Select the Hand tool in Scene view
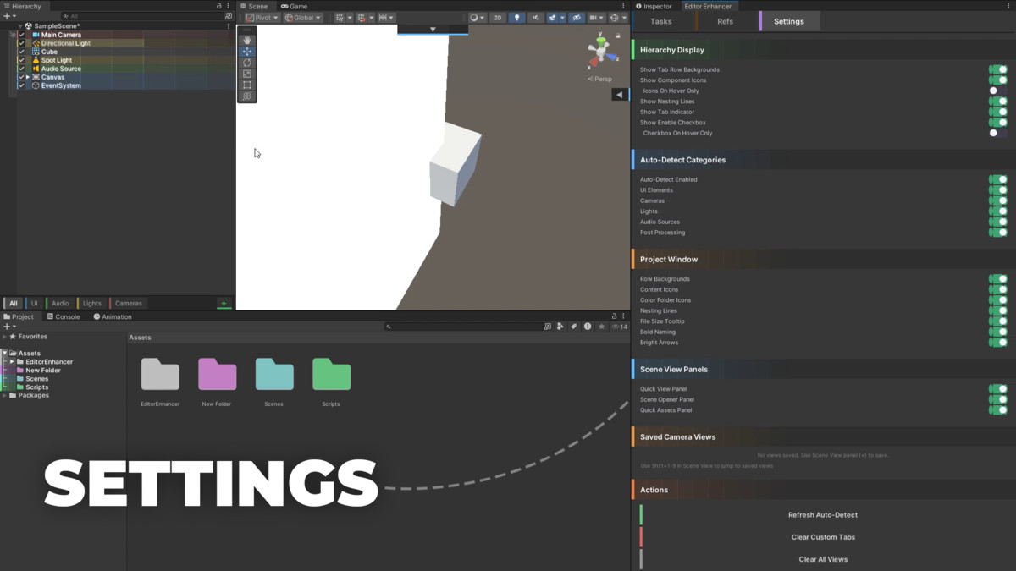 [247, 39]
